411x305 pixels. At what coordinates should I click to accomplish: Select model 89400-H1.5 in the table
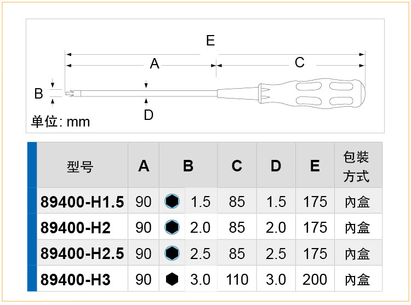[x=82, y=202]
